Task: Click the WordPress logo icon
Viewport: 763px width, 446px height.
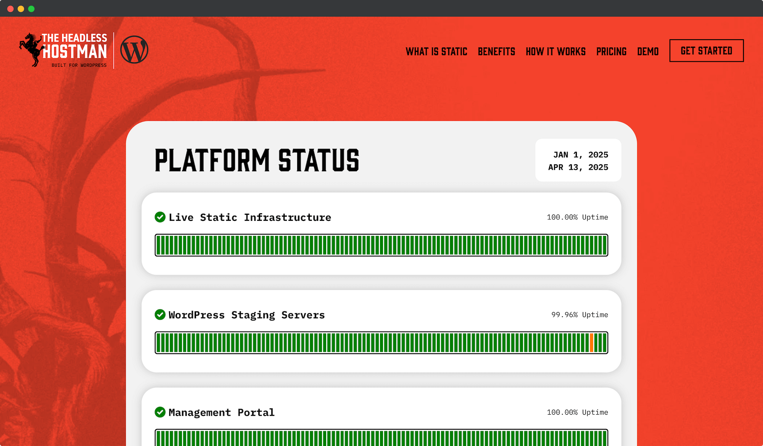Action: pyautogui.click(x=134, y=50)
